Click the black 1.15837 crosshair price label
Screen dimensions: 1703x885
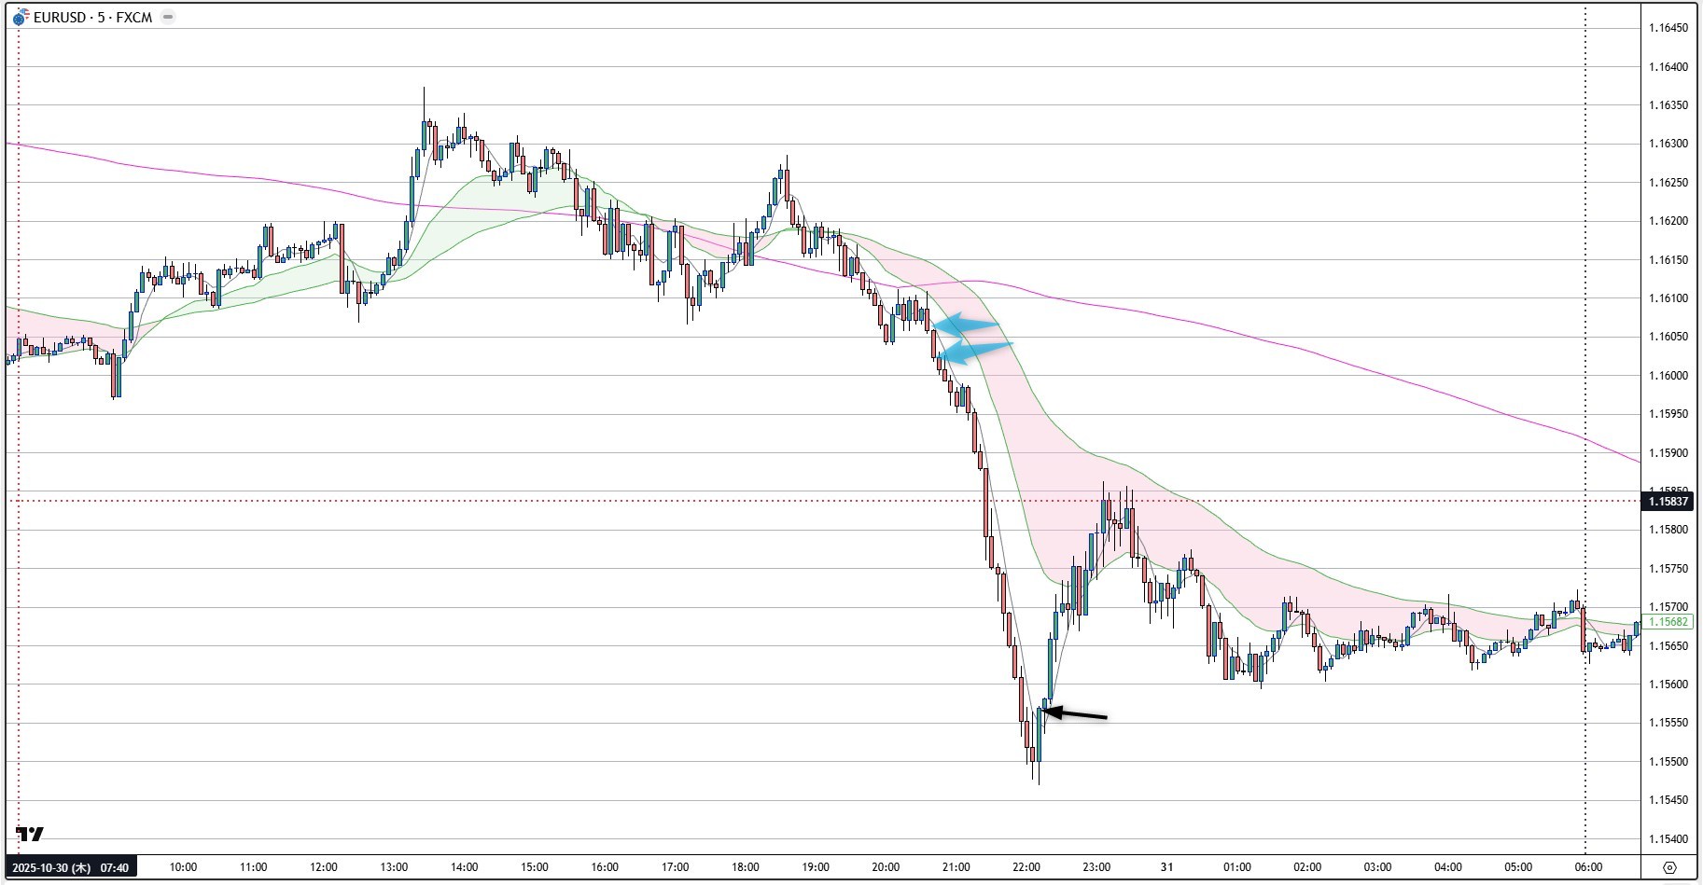click(x=1668, y=502)
